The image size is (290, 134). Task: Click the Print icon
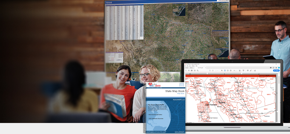(x=192, y=70)
